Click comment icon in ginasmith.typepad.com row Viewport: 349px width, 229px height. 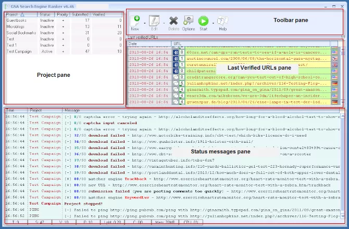[x=176, y=90]
